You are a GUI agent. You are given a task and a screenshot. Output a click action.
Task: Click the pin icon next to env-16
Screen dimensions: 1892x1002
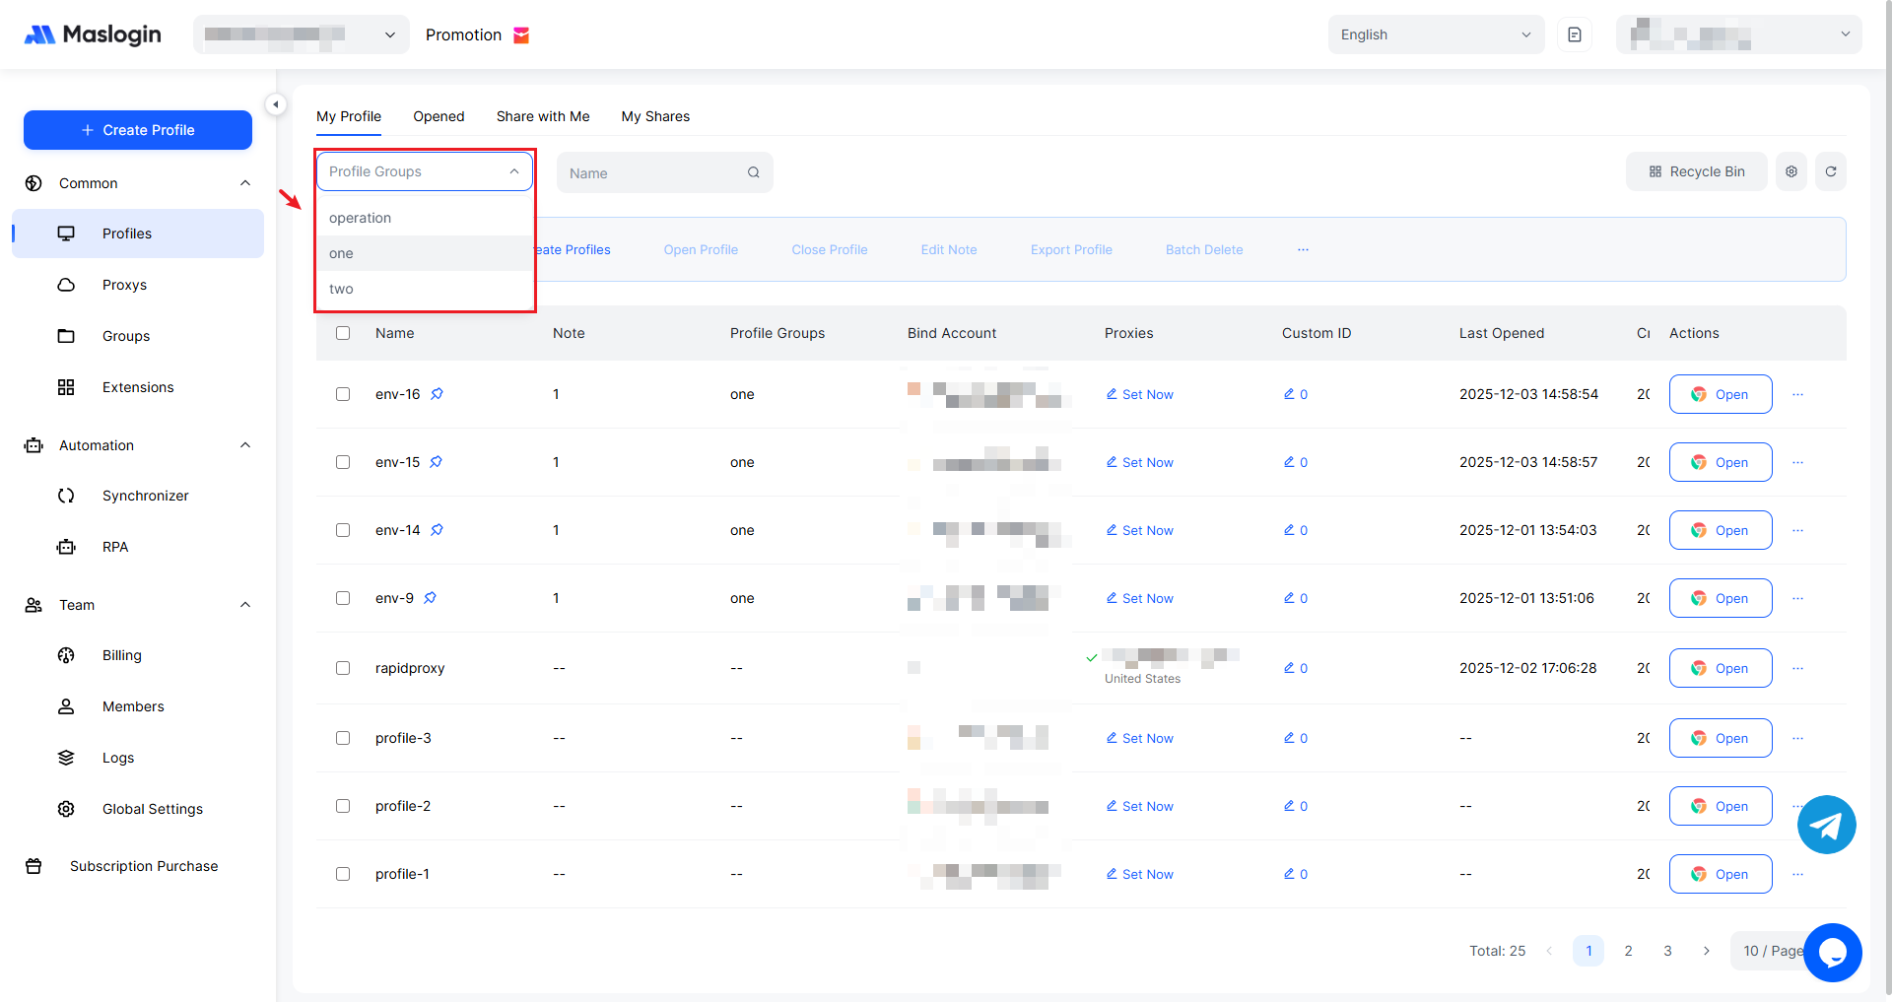click(x=437, y=394)
